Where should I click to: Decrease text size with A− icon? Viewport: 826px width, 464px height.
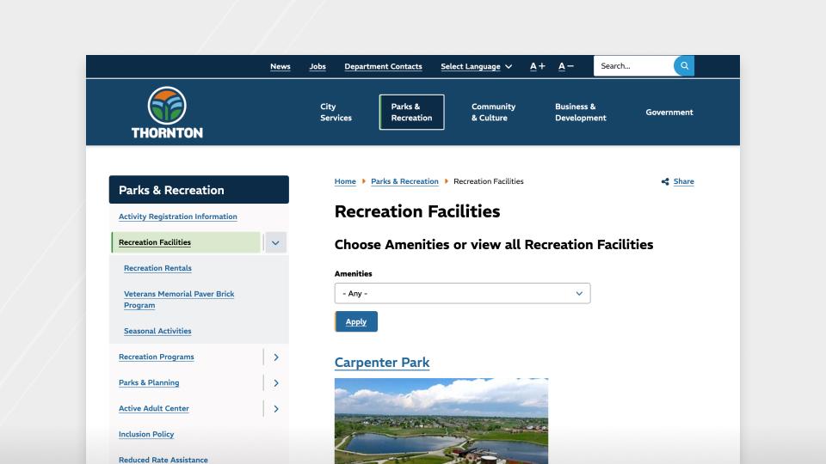click(565, 66)
